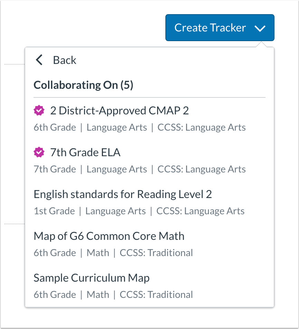299x329 pixels.
Task: Open the Sample Curriculum Map entry
Action: [x=91, y=278]
